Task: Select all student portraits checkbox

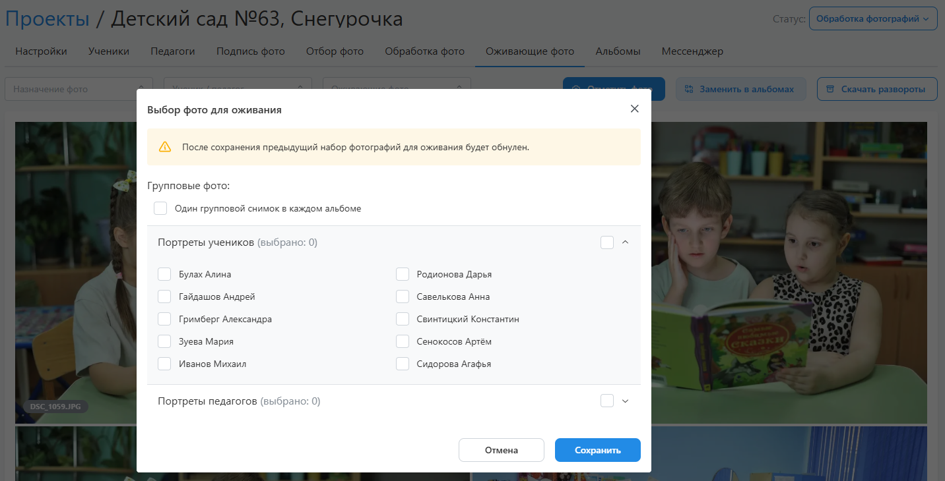Action: point(607,242)
